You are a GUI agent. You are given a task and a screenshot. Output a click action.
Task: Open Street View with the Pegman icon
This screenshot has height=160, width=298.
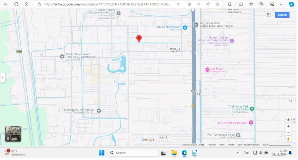click(x=288, y=139)
